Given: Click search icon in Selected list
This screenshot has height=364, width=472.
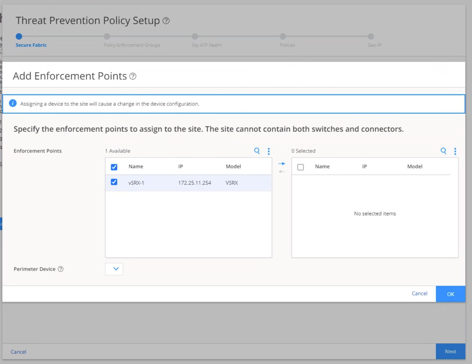Looking at the screenshot, I should 443,151.
